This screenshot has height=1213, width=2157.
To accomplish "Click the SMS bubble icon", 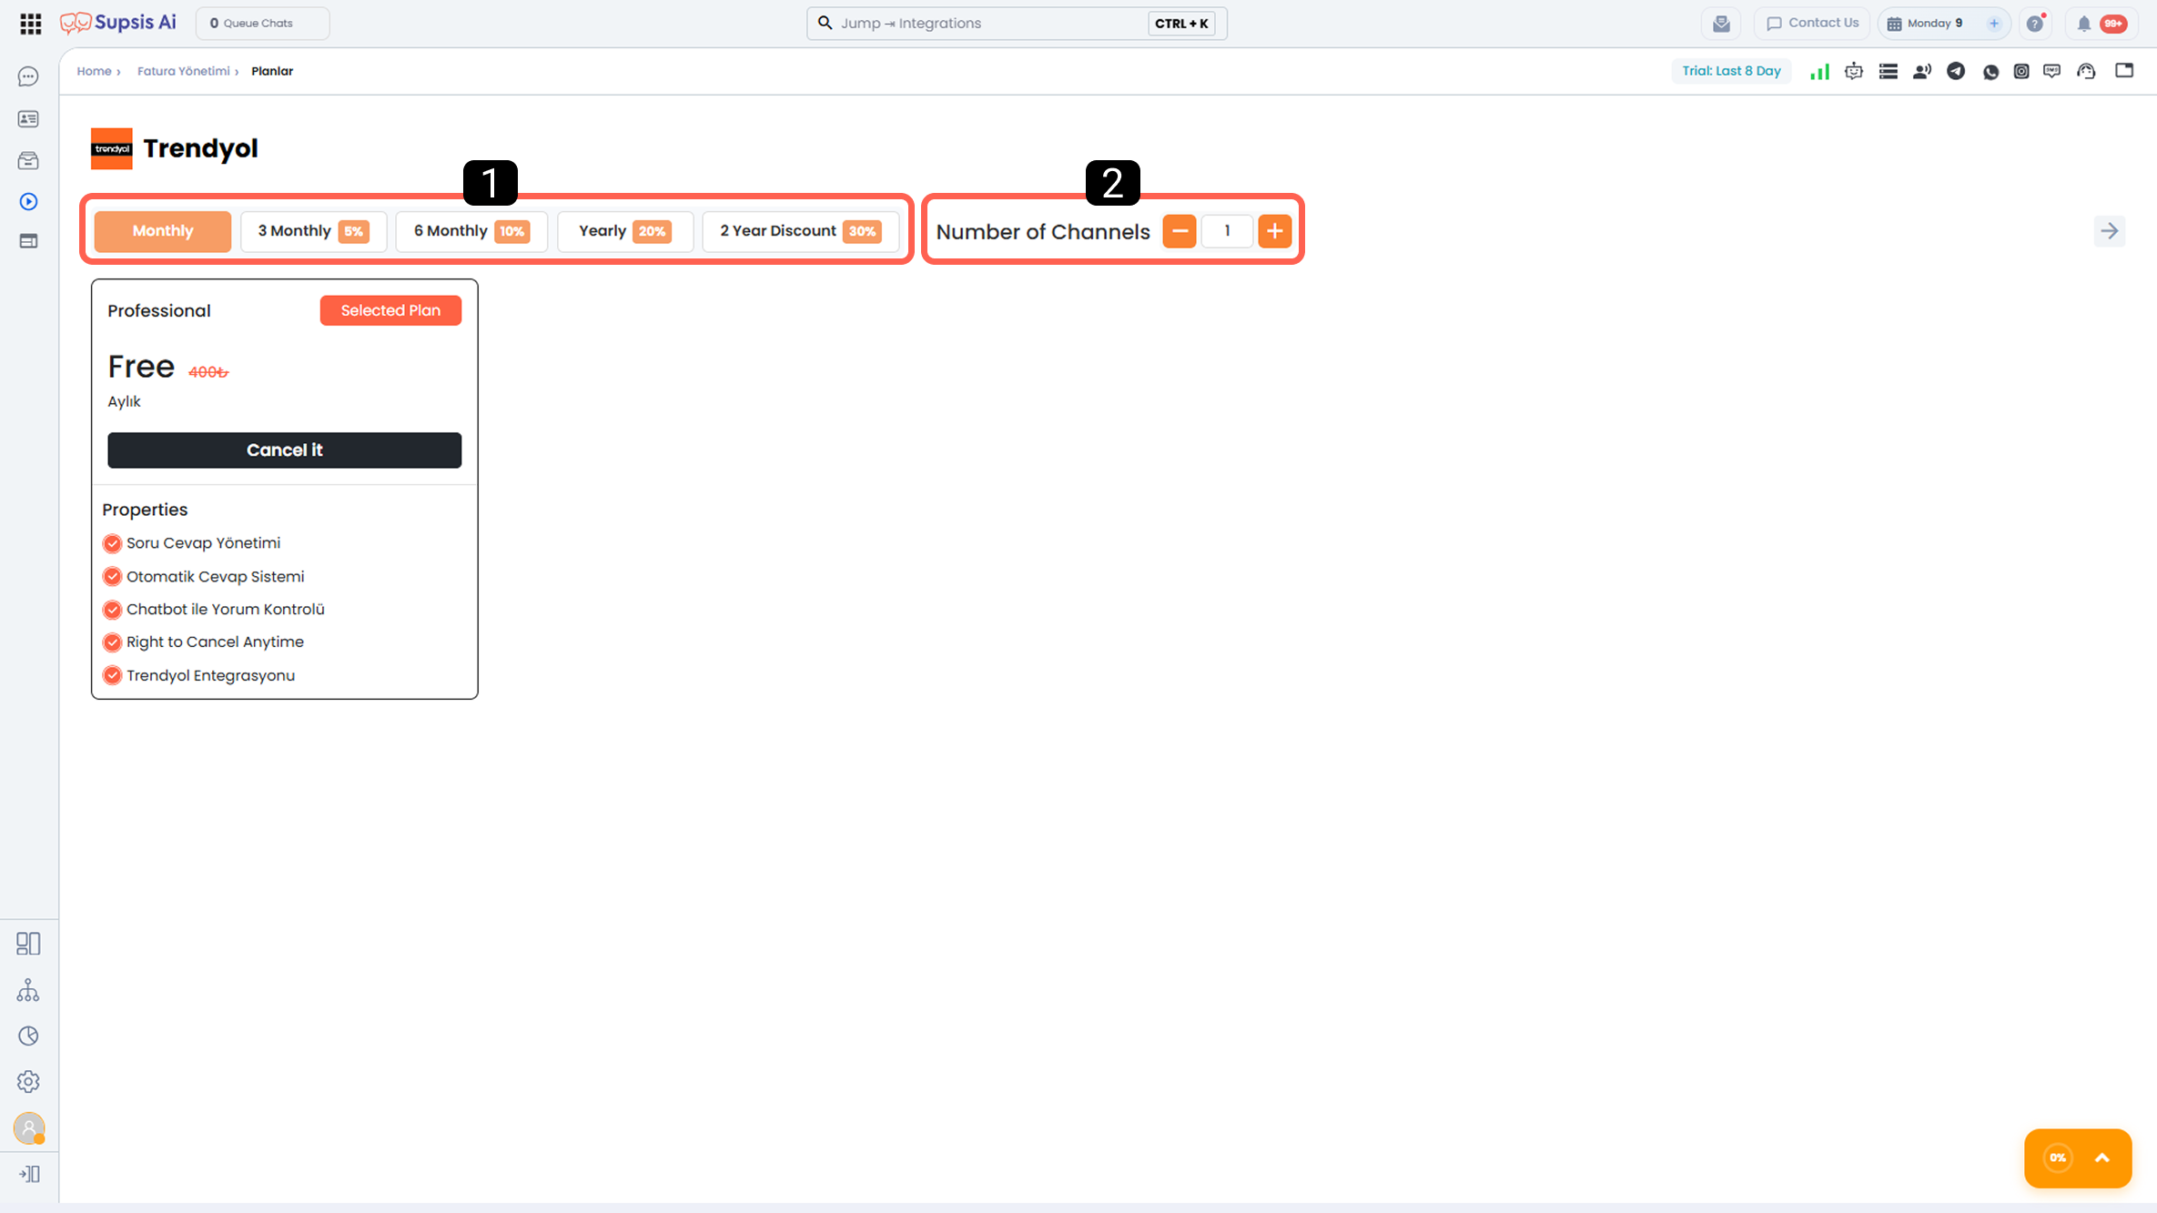I will click(x=2051, y=71).
